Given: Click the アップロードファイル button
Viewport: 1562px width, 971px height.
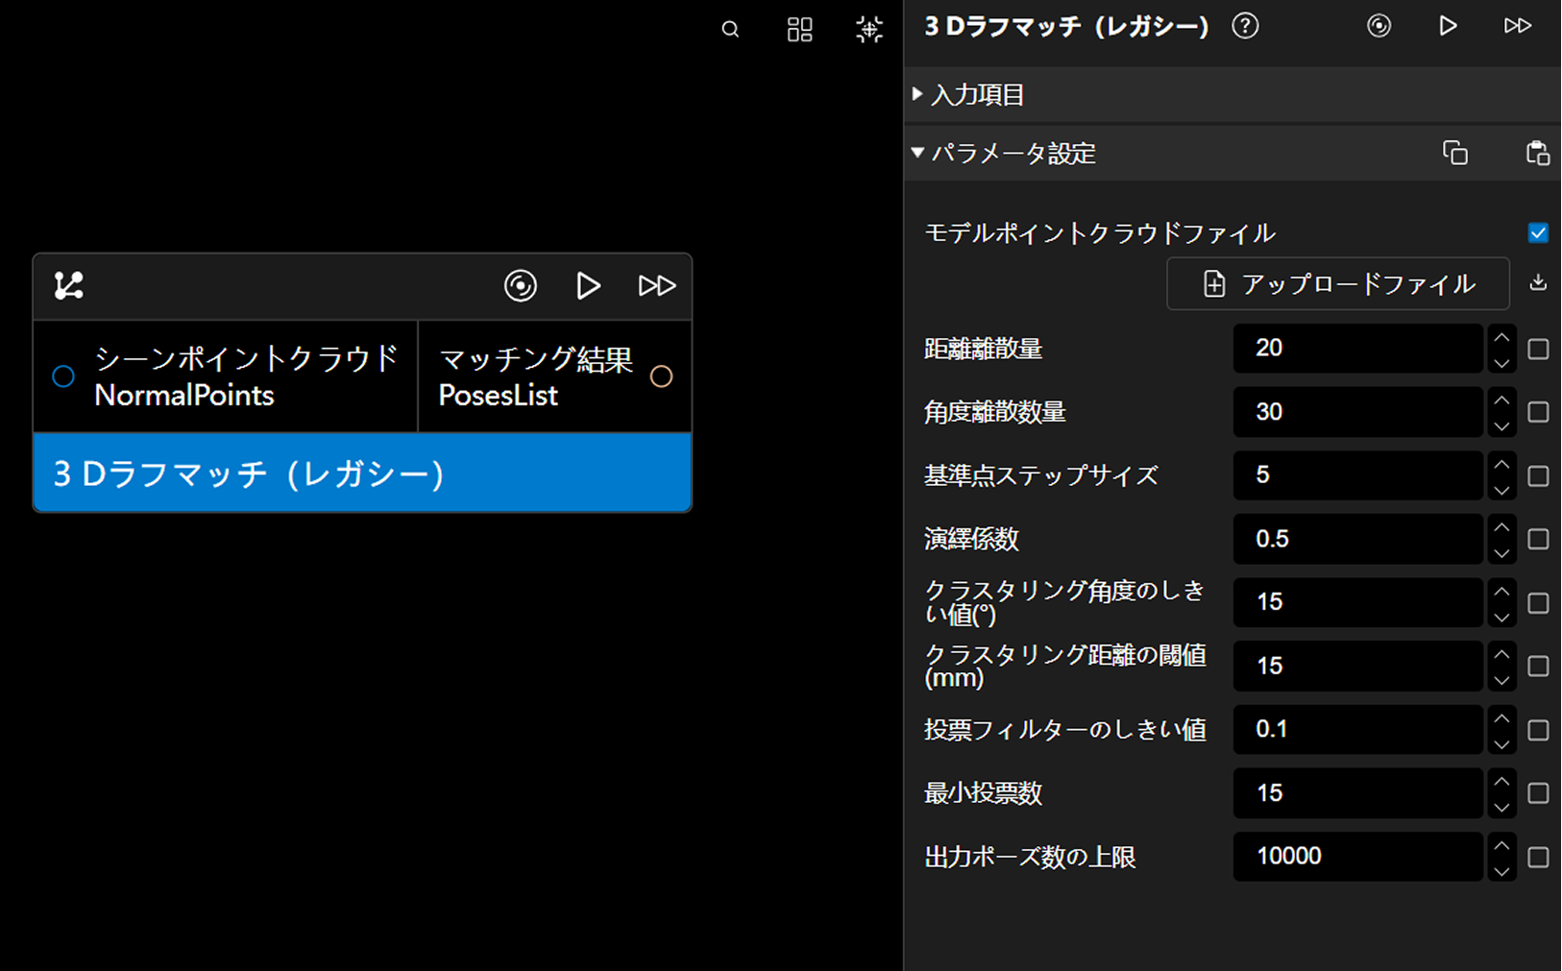Looking at the screenshot, I should pos(1337,283).
